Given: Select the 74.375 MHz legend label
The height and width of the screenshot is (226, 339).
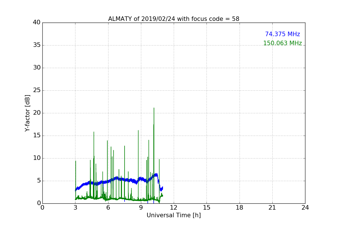Looking at the screenshot, I should click(x=282, y=34).
